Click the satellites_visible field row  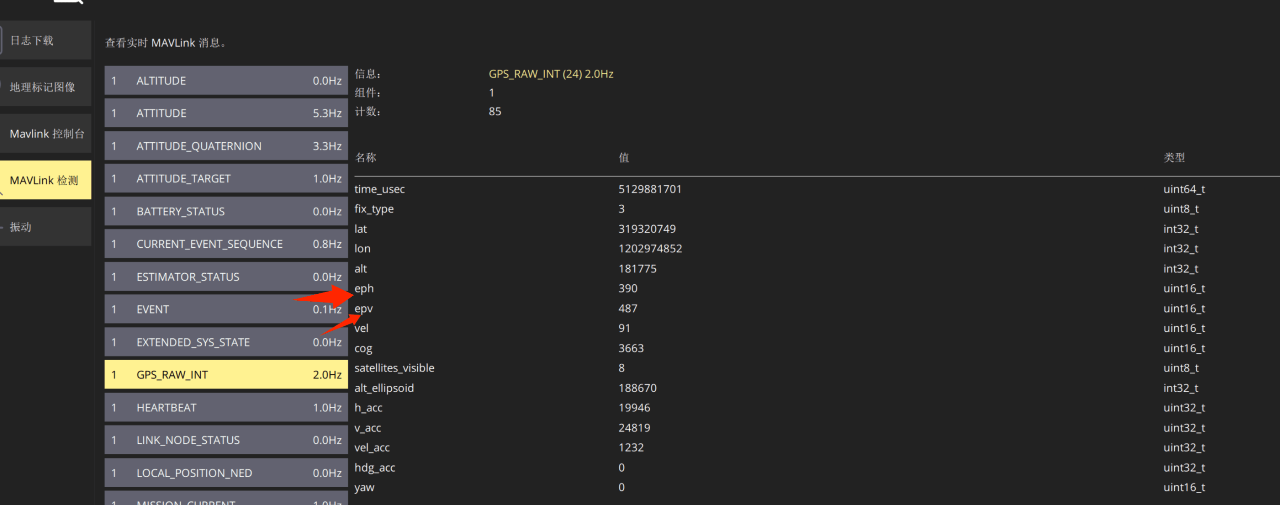(394, 368)
